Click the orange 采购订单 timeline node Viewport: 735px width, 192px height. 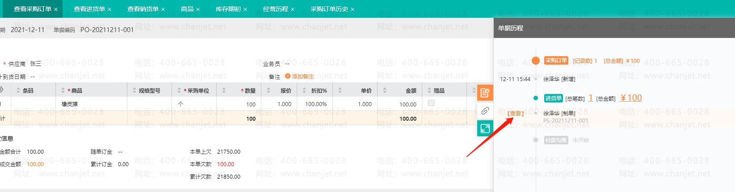point(536,61)
